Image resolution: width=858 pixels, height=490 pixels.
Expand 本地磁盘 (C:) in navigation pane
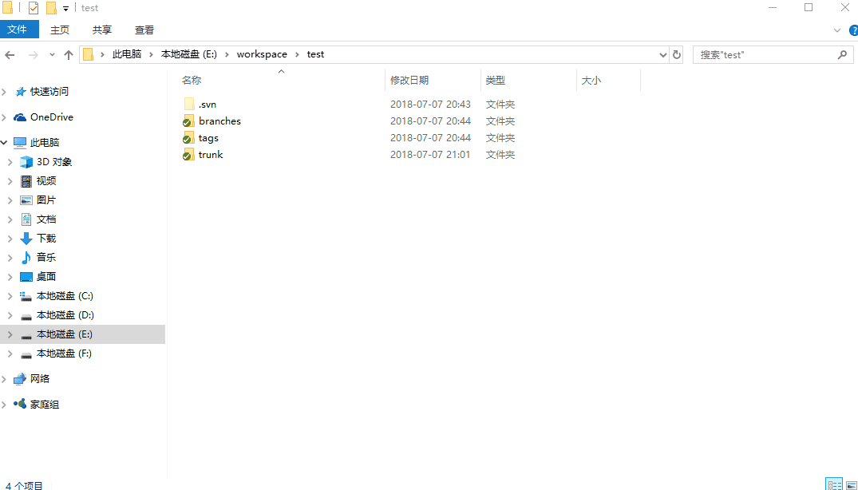(x=10, y=296)
